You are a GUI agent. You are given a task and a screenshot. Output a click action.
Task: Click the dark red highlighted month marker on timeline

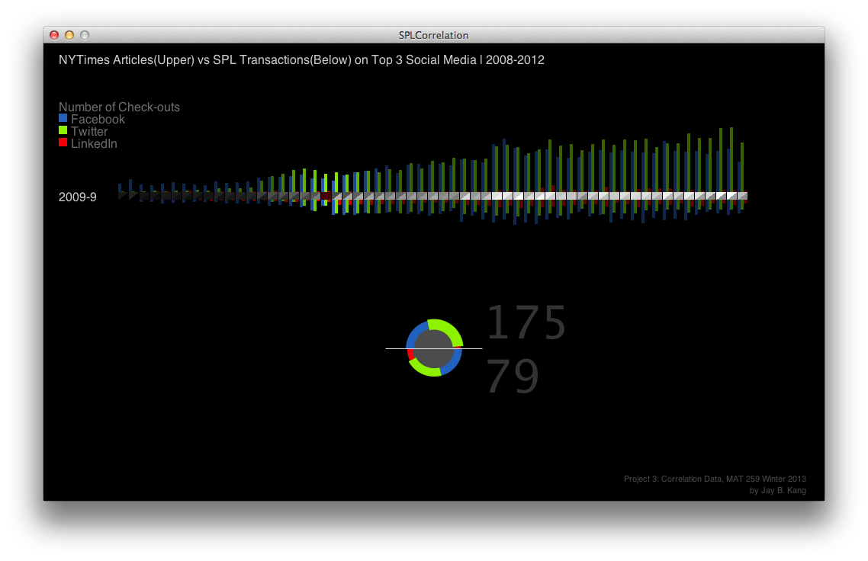point(326,197)
